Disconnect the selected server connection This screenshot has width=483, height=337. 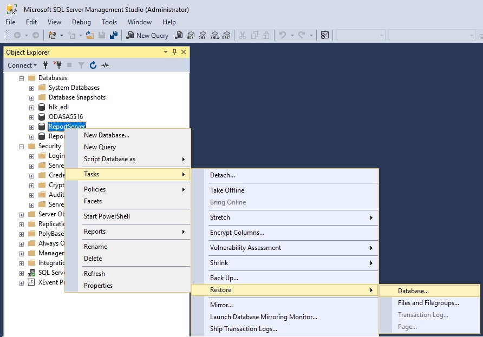click(x=58, y=65)
